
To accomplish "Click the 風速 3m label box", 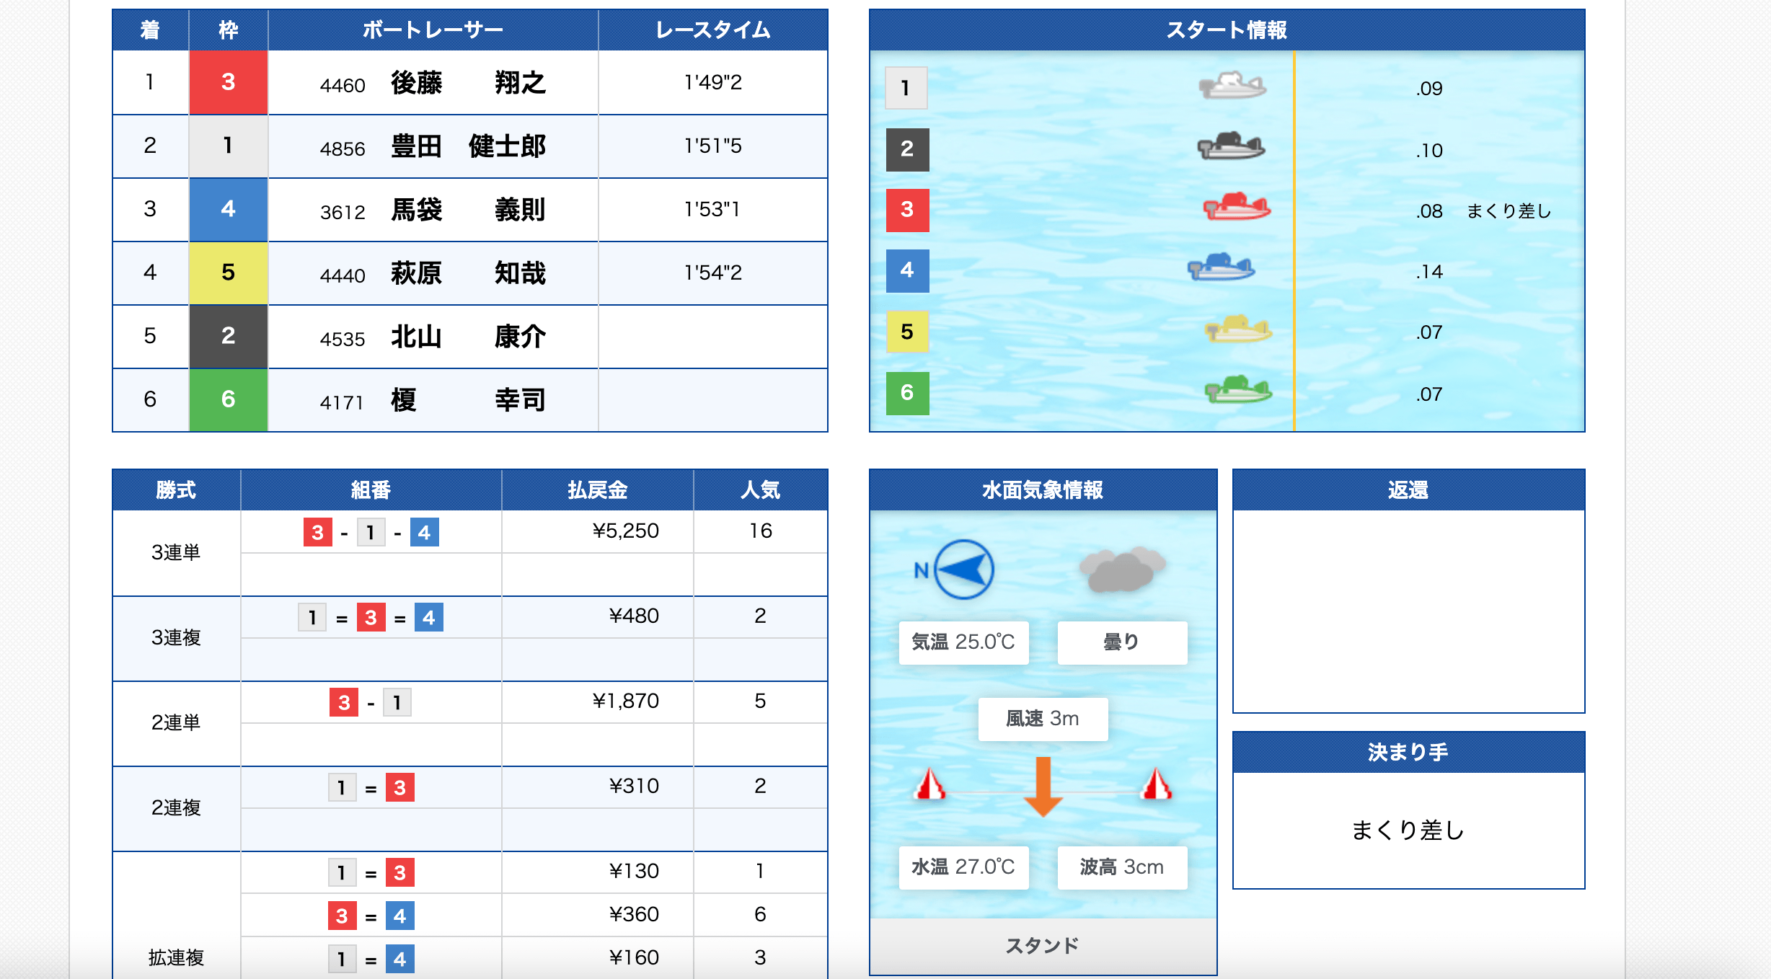I will 1043,719.
